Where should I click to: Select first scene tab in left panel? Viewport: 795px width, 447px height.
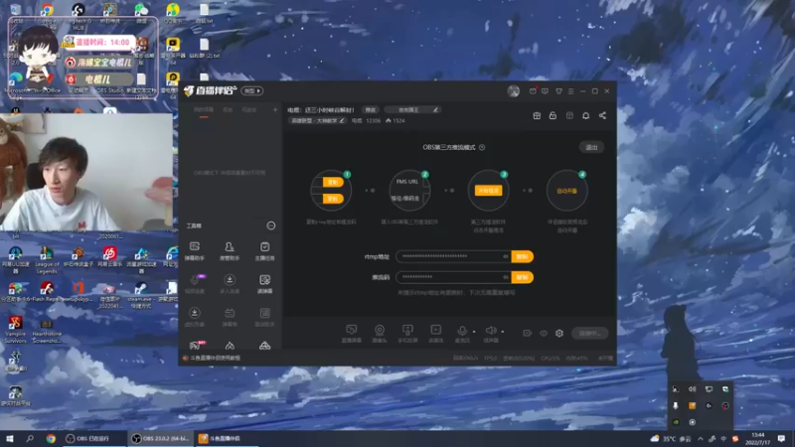pos(204,109)
